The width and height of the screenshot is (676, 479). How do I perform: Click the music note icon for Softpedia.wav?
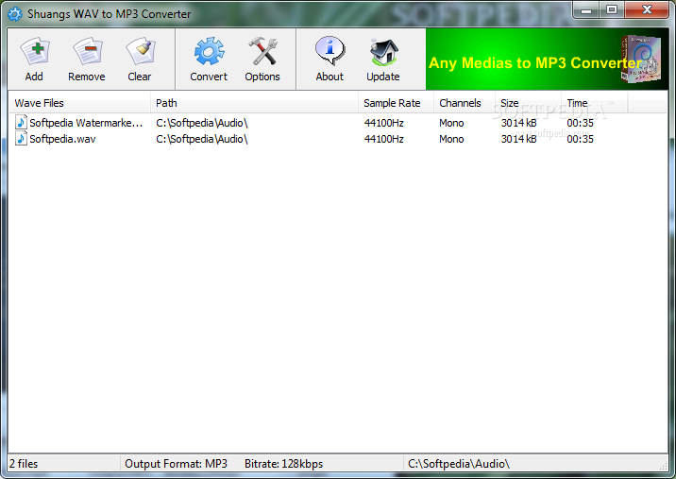[x=21, y=139]
